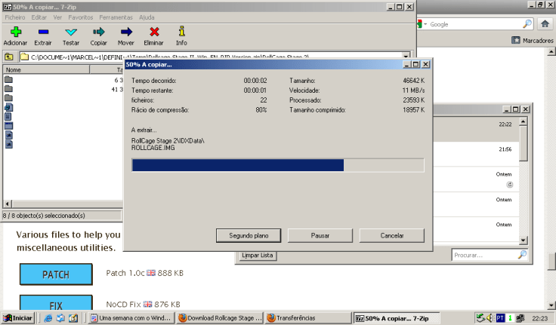Open the Ferramentas menu
The height and width of the screenshot is (325, 556).
pyautogui.click(x=116, y=17)
